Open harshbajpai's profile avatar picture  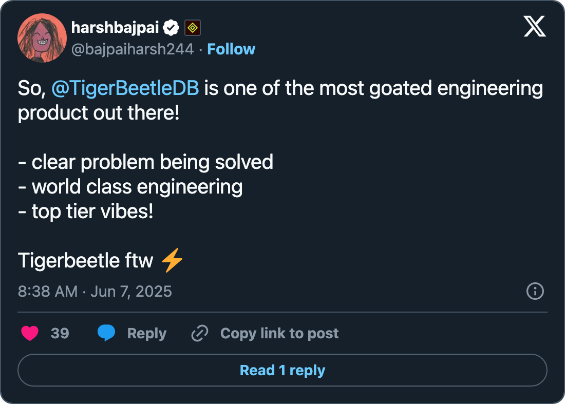tap(43, 39)
